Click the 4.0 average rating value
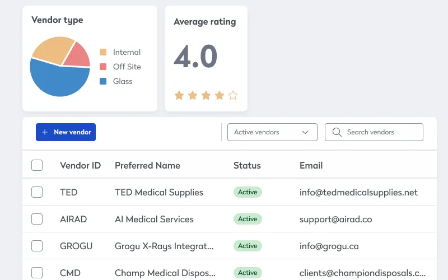Screen dimensions: 448x280 coord(195,57)
